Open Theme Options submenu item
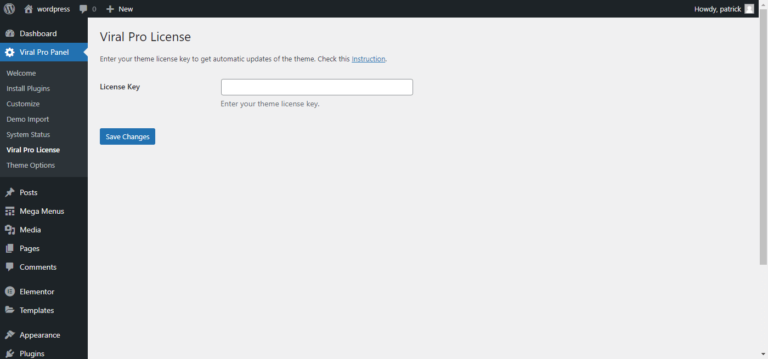This screenshot has height=359, width=768. pos(31,165)
